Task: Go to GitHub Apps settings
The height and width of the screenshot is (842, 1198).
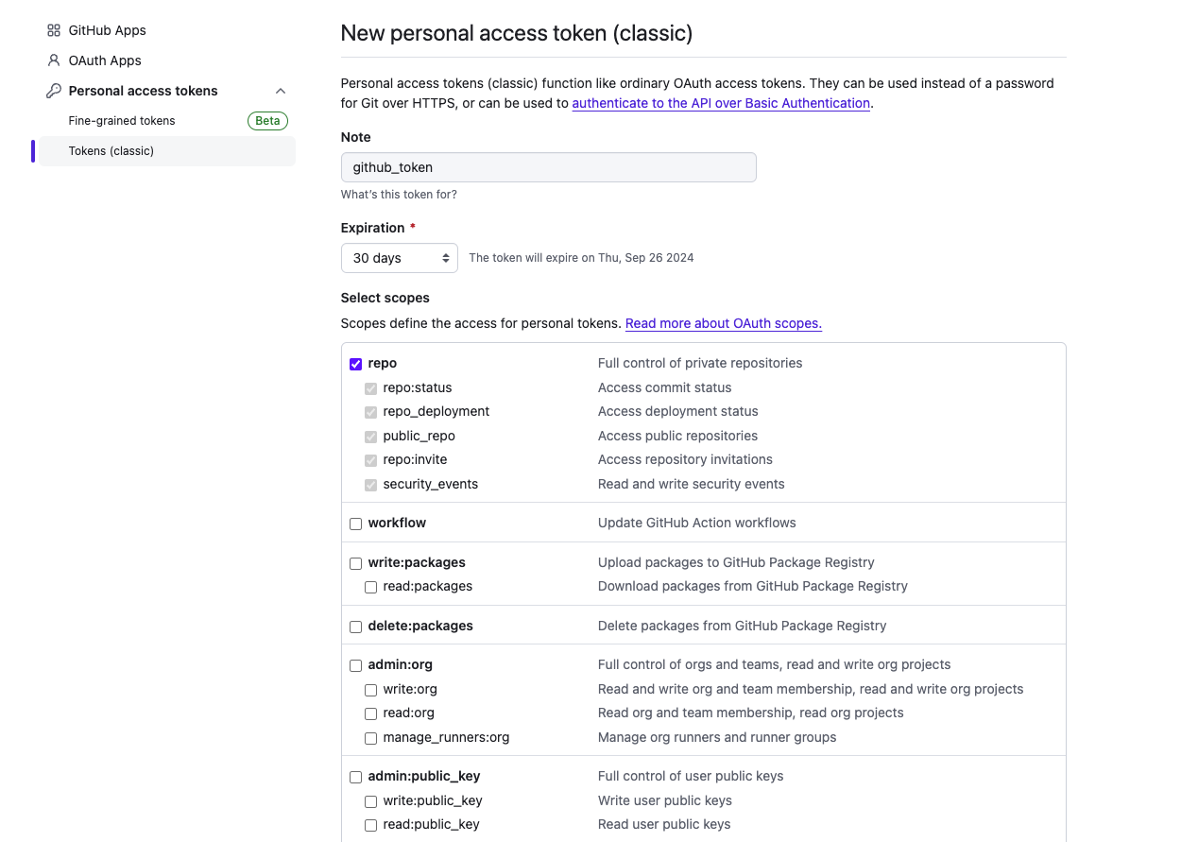Action: coord(107,30)
